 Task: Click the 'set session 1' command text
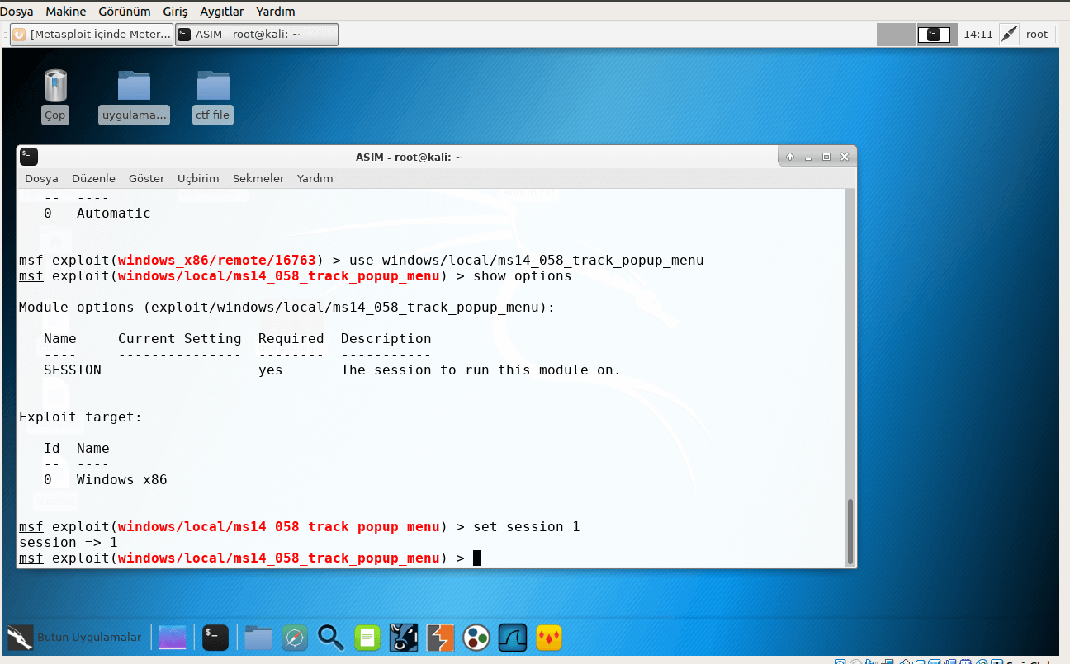(527, 526)
